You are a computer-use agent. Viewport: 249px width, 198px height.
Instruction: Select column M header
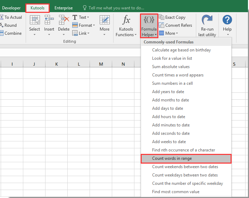click(101, 64)
